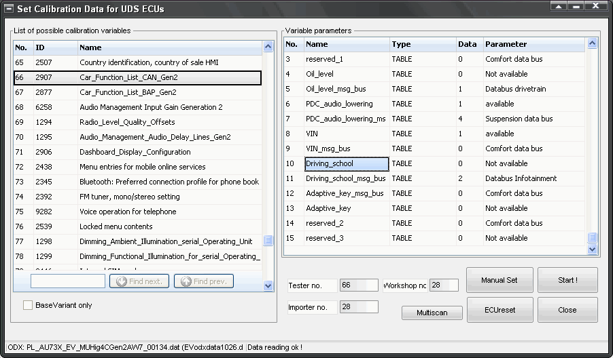Click the Find prev. button

(x=204, y=281)
